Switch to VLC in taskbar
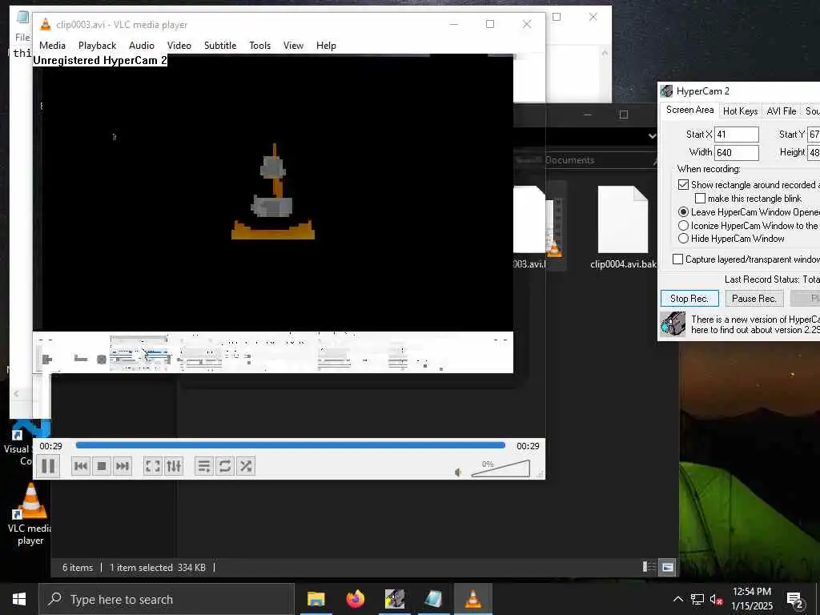The image size is (820, 615). point(472,599)
